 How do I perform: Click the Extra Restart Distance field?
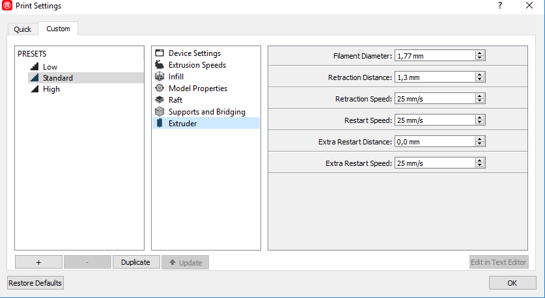(434, 142)
